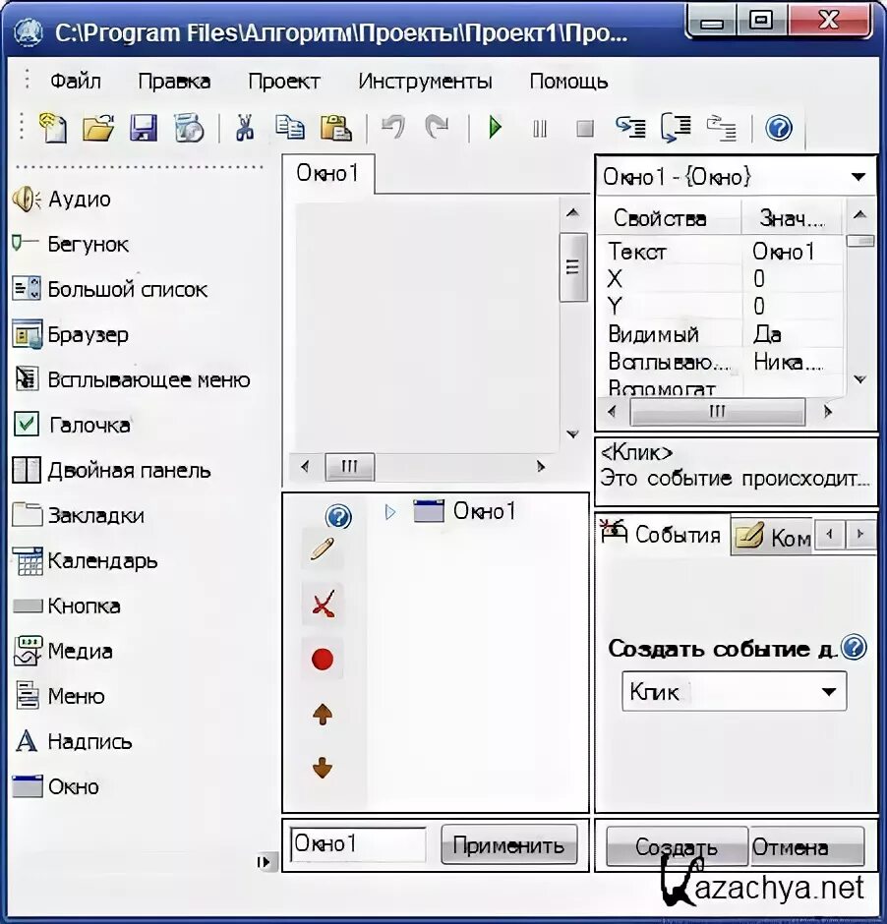The width and height of the screenshot is (887, 924).
Task: Click the New project toolbar icon
Action: (53, 127)
